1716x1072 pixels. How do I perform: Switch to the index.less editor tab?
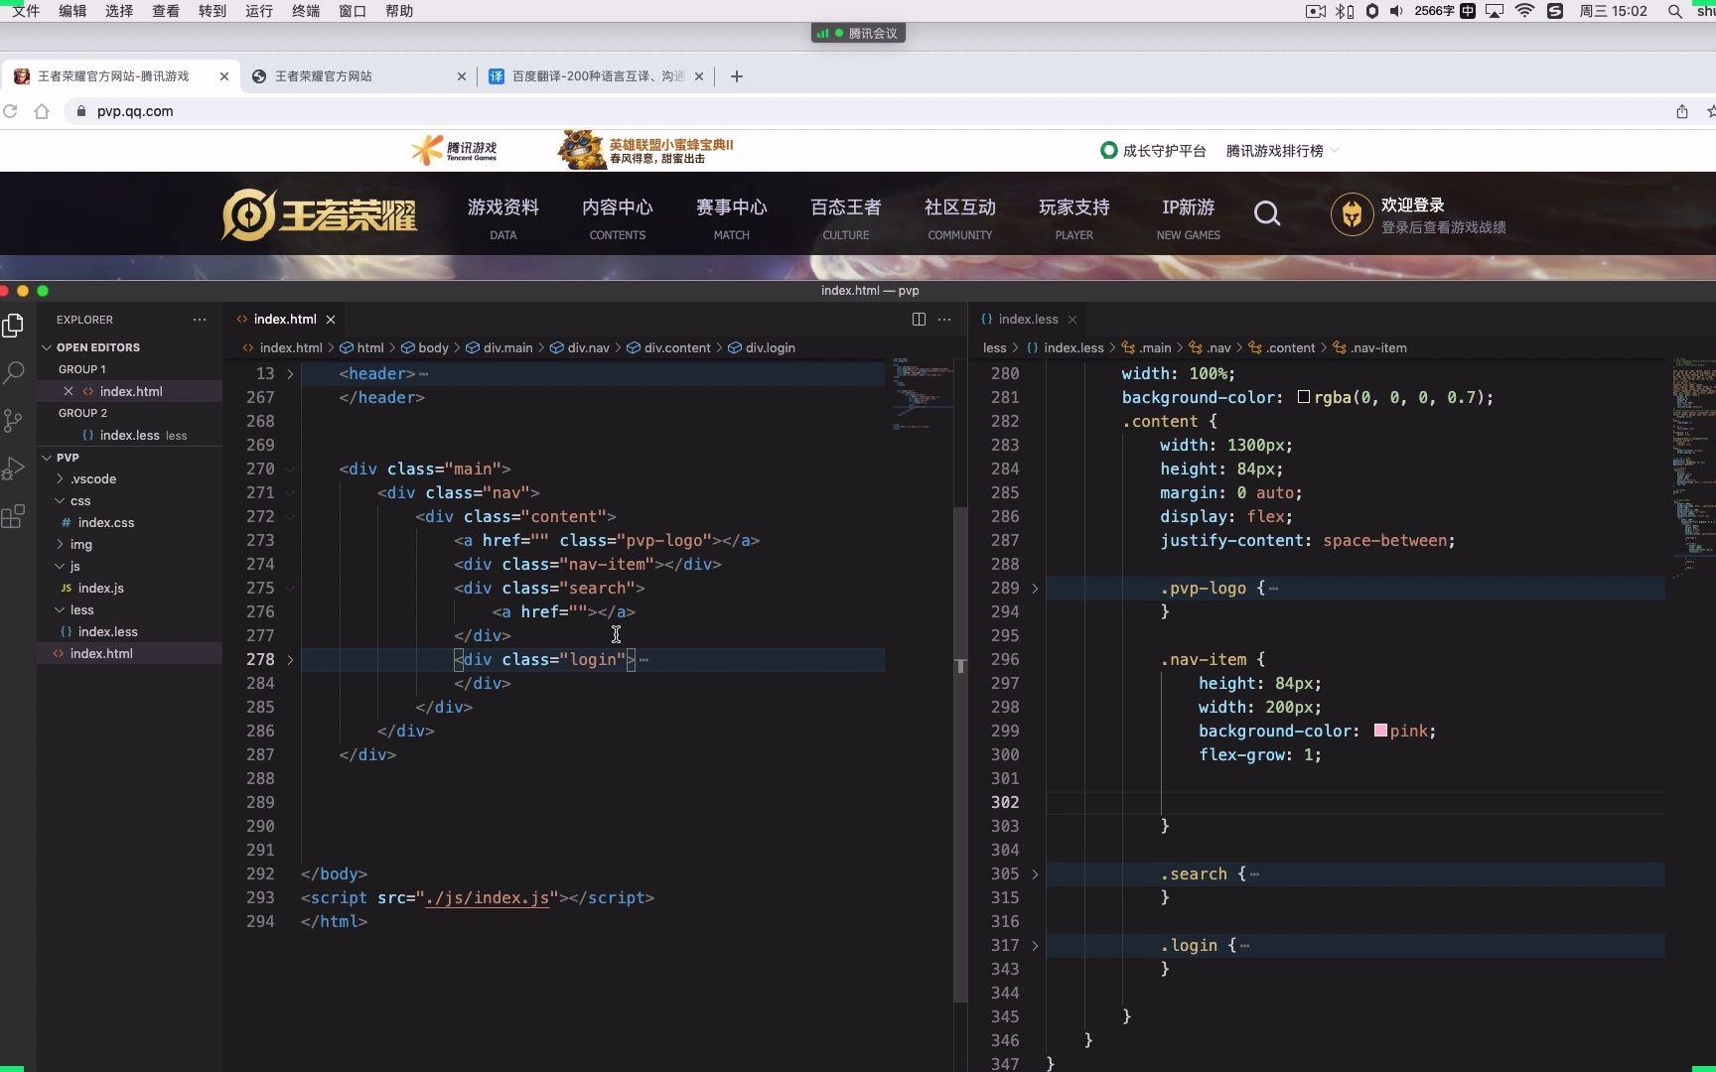[1028, 319]
